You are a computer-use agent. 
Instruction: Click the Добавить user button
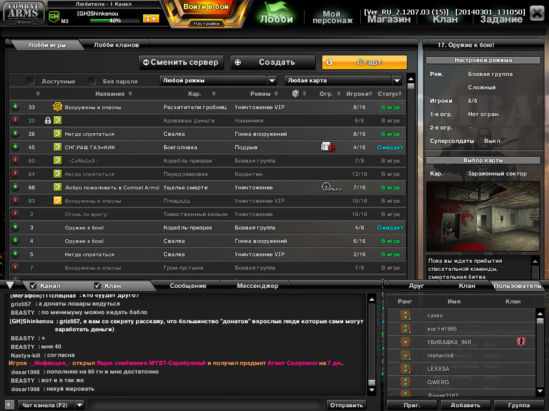(465, 405)
